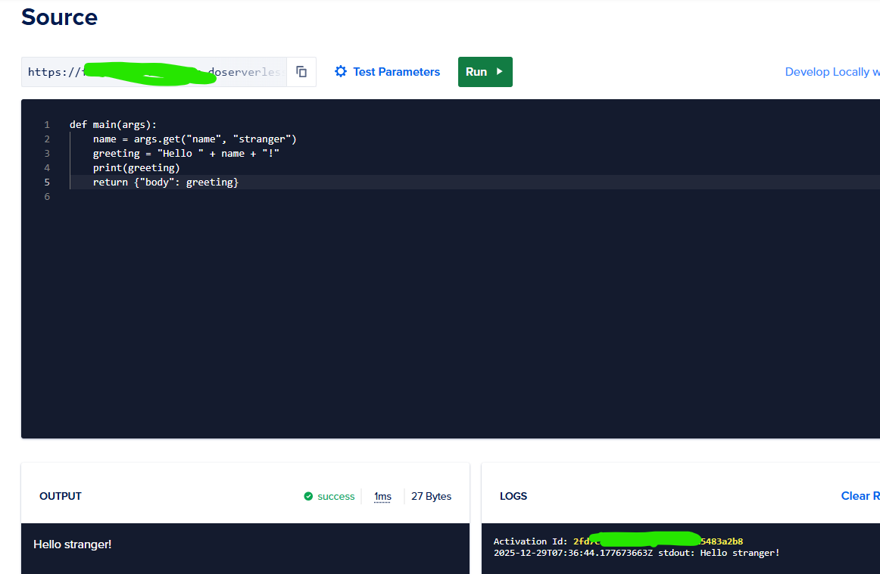Open the Develop Locally link
This screenshot has width=880, height=574.
pos(832,72)
